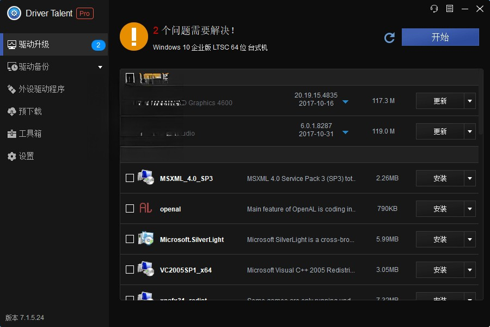Click the MSXML_4.0_SP3 name text

[x=186, y=179]
